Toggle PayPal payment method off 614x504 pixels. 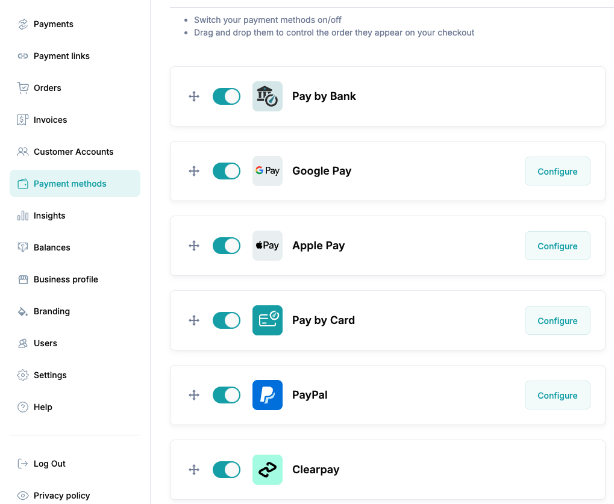pyautogui.click(x=227, y=395)
